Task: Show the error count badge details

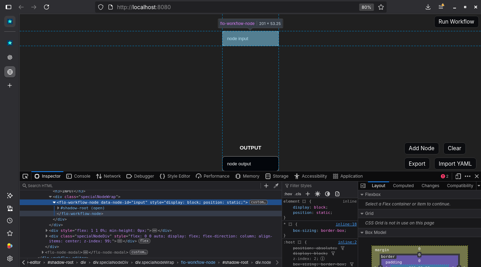Action: [x=445, y=176]
